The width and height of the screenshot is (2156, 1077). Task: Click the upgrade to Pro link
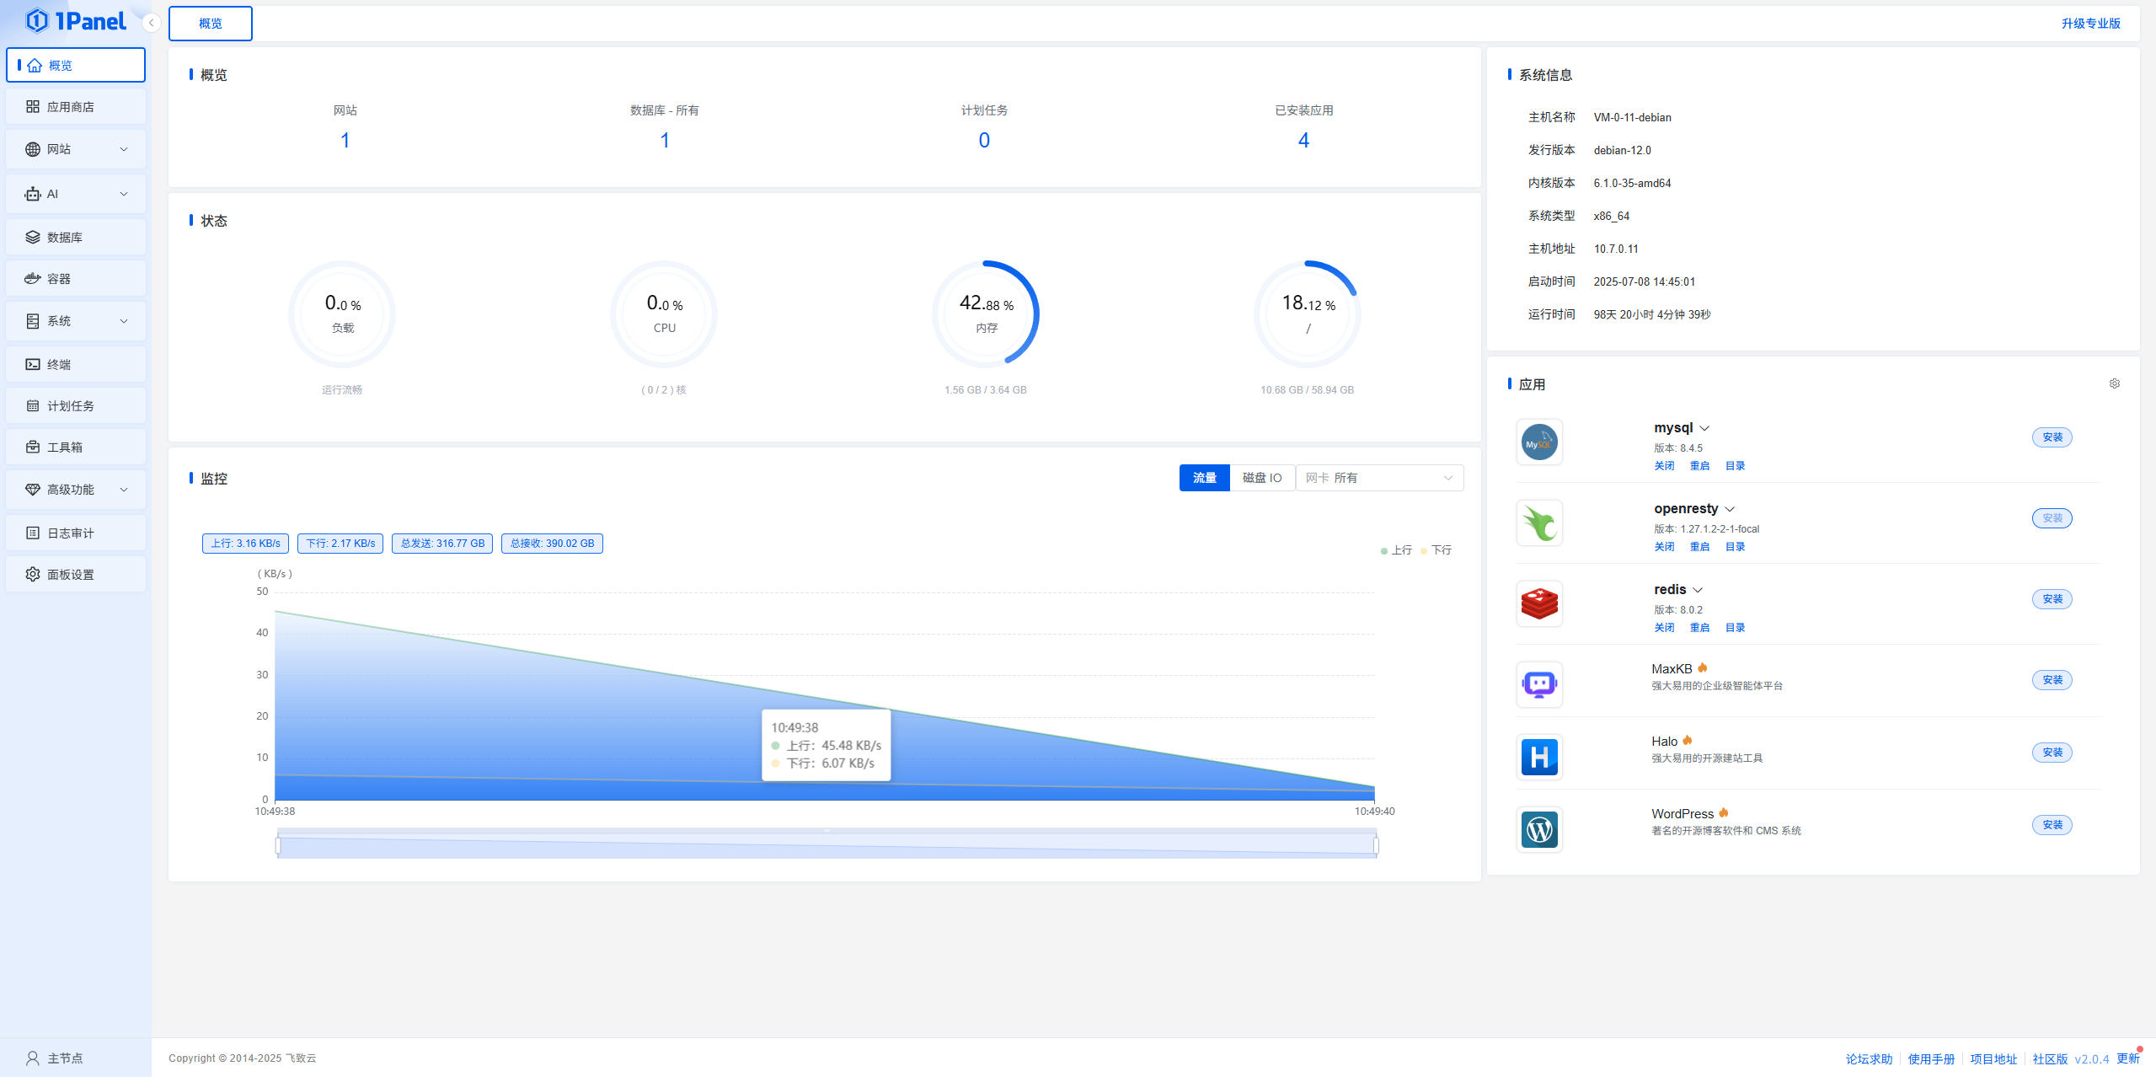coord(2090,24)
